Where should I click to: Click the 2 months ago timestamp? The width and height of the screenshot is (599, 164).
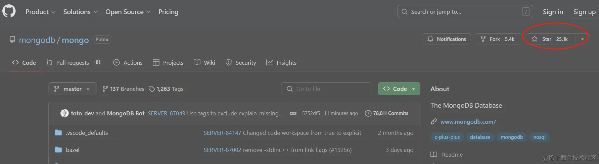(x=396, y=133)
